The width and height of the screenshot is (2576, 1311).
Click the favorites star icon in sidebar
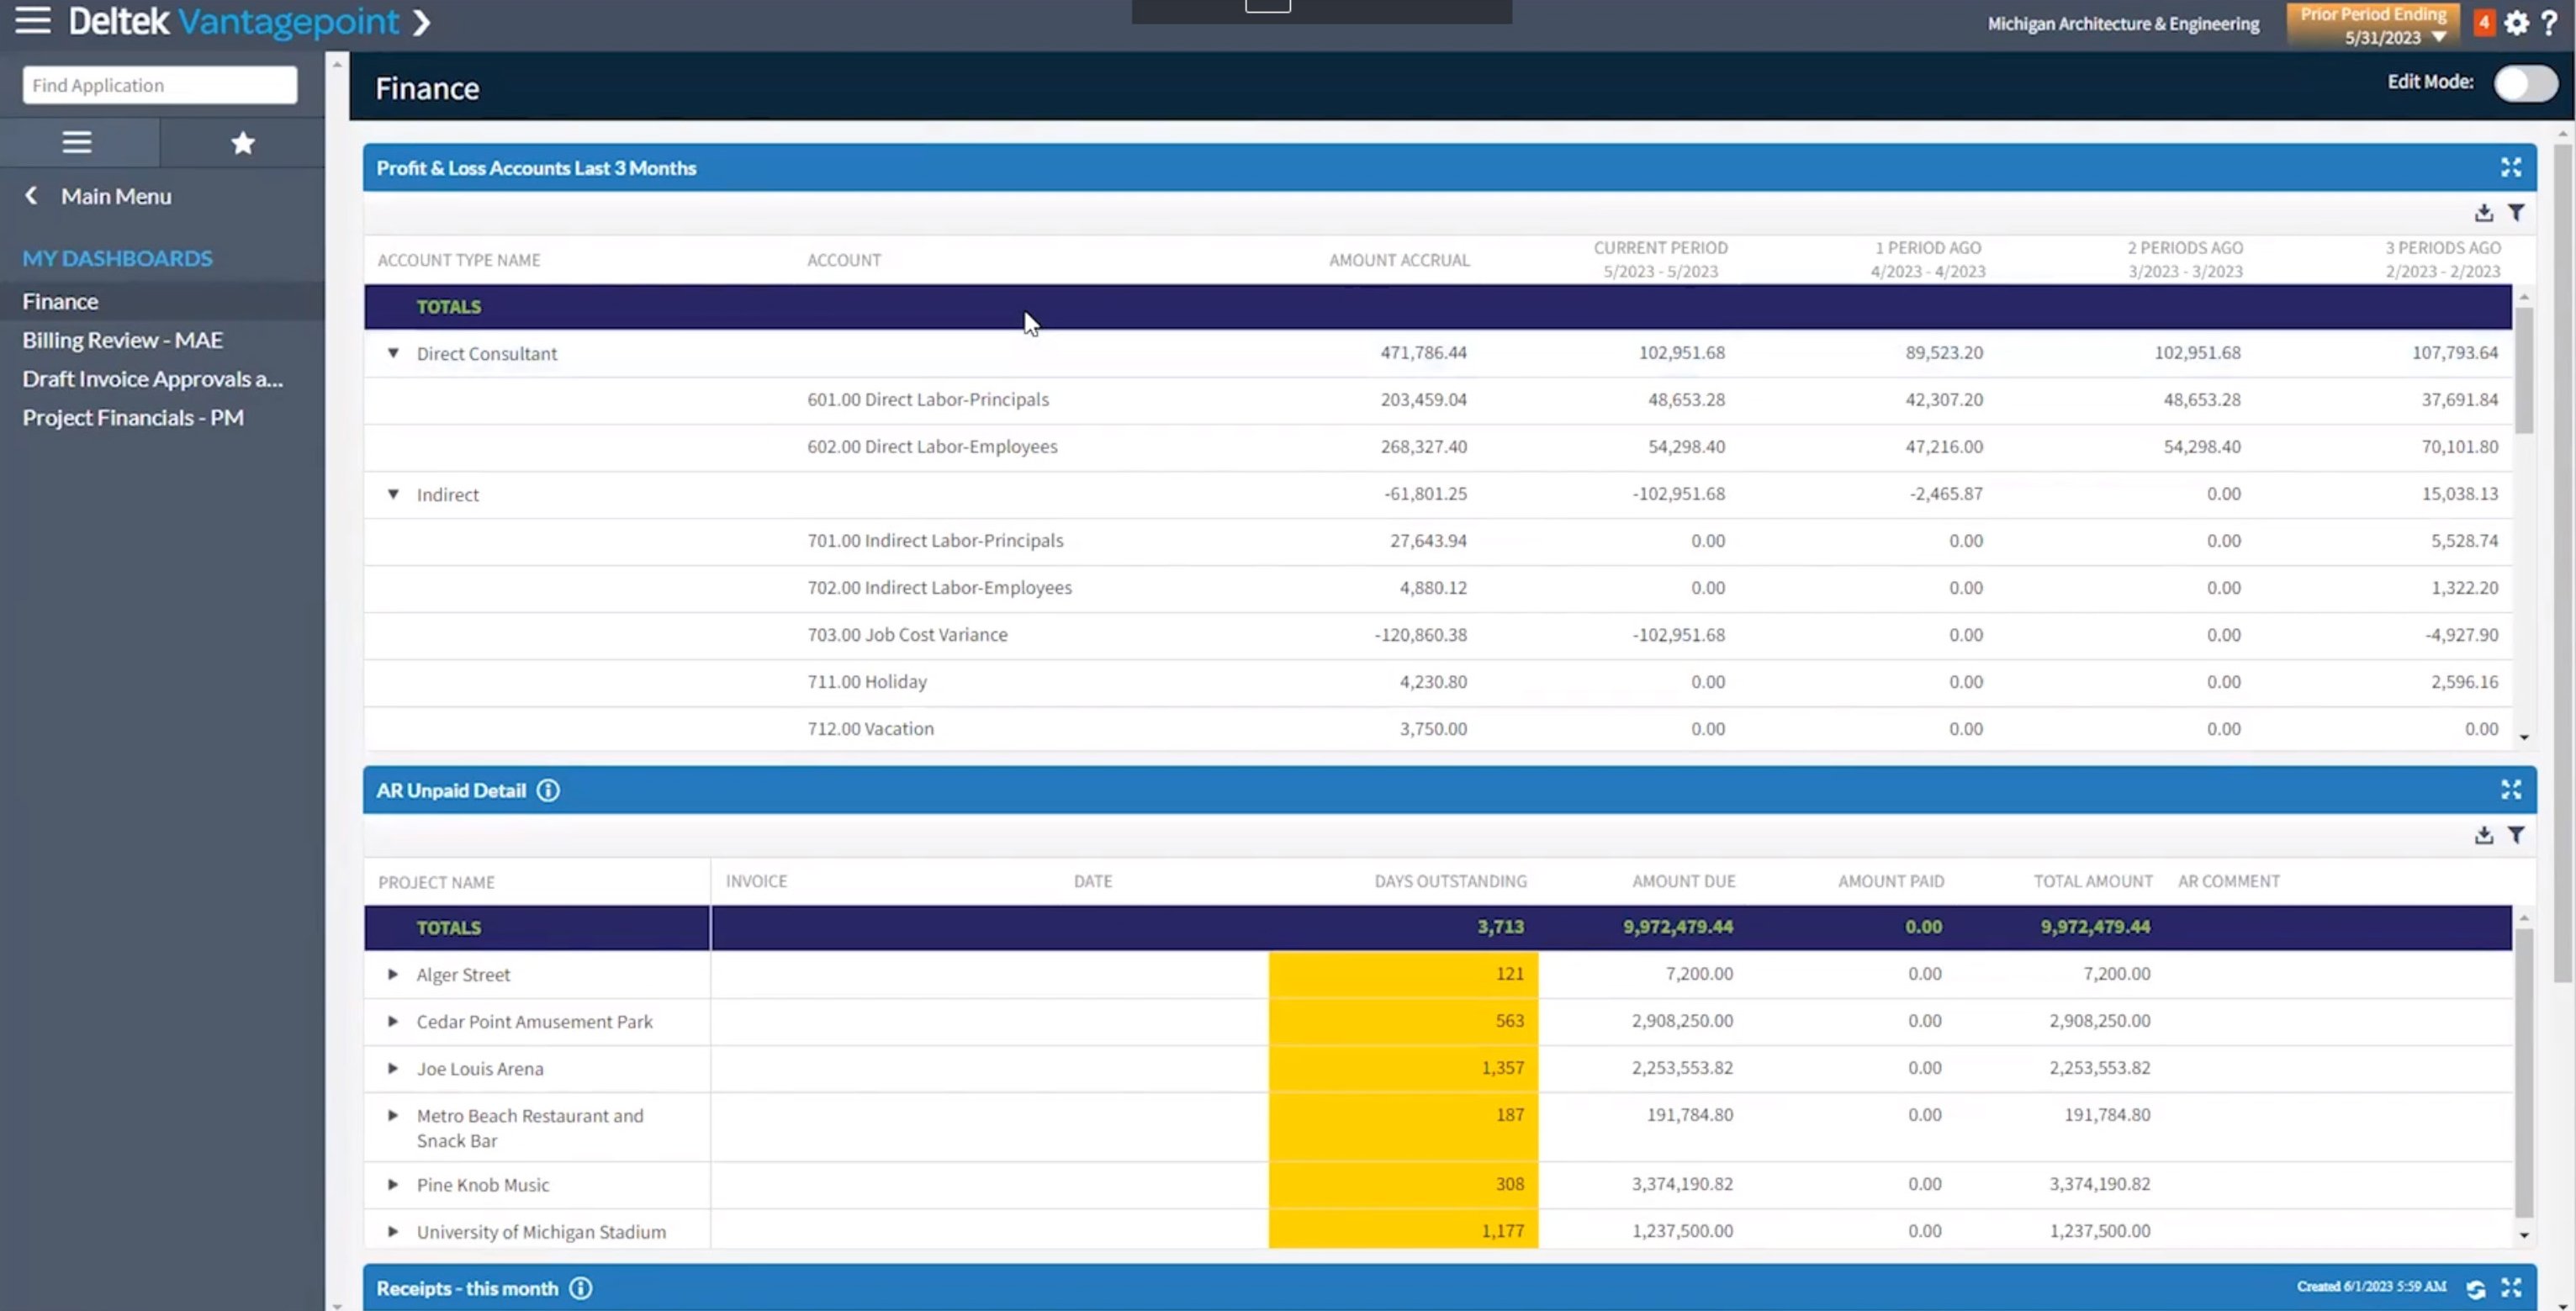242,142
